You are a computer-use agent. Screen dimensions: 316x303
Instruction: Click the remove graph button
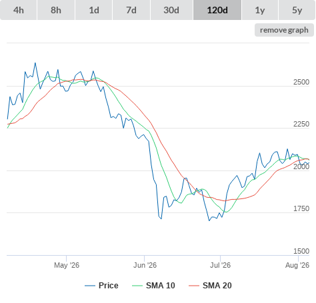pos(284,30)
